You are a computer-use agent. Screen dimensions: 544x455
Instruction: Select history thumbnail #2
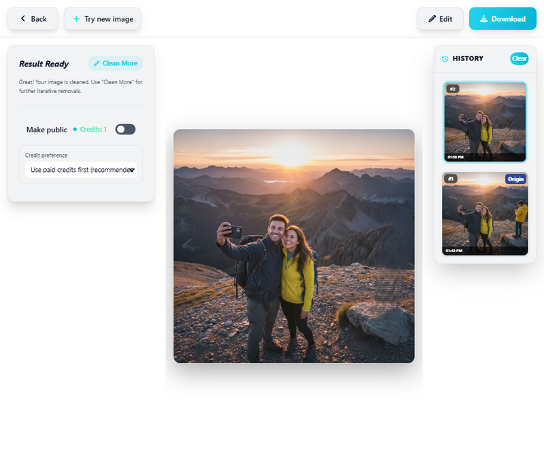[485, 122]
